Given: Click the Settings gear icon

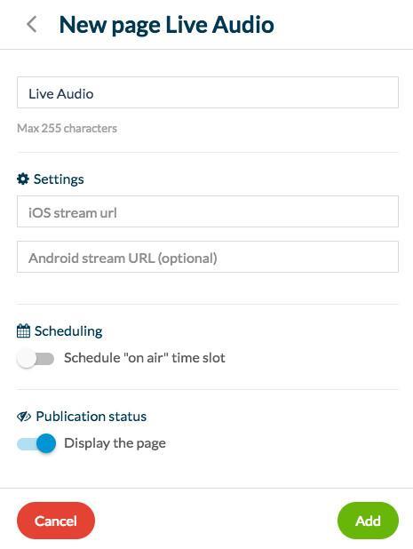Looking at the screenshot, I should pos(23,179).
